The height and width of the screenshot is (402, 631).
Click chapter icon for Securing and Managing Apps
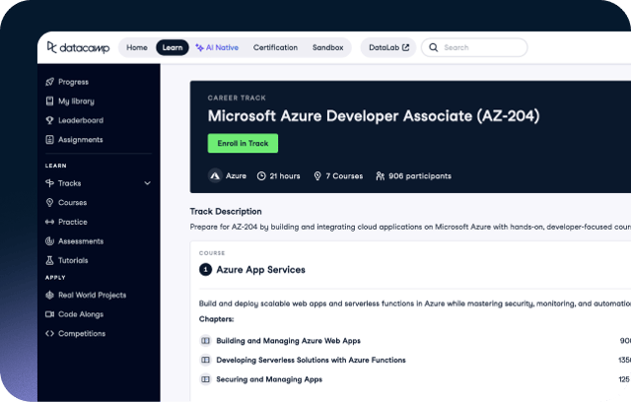point(206,379)
